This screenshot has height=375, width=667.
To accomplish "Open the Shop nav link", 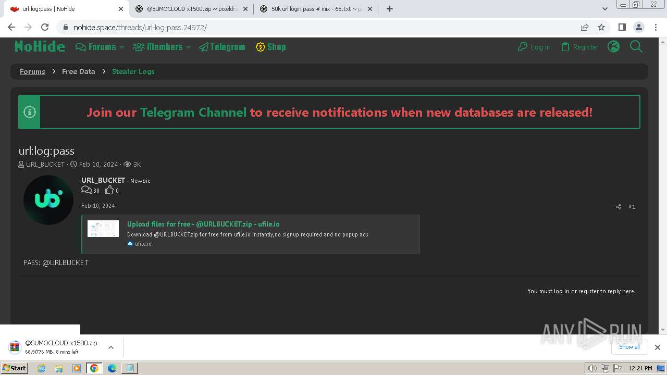I will [x=270, y=47].
